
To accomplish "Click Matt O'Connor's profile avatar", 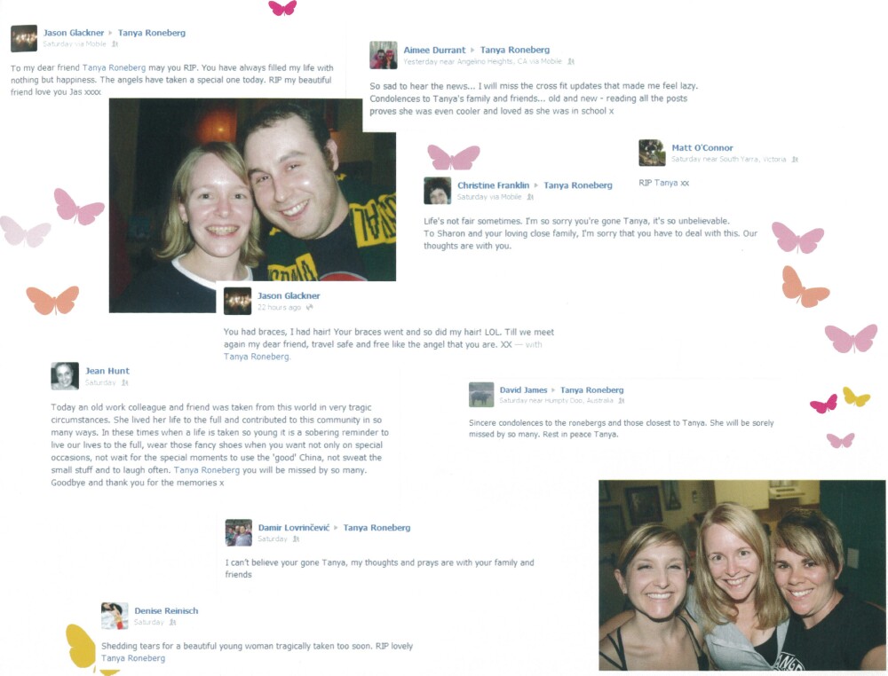I will 652,153.
